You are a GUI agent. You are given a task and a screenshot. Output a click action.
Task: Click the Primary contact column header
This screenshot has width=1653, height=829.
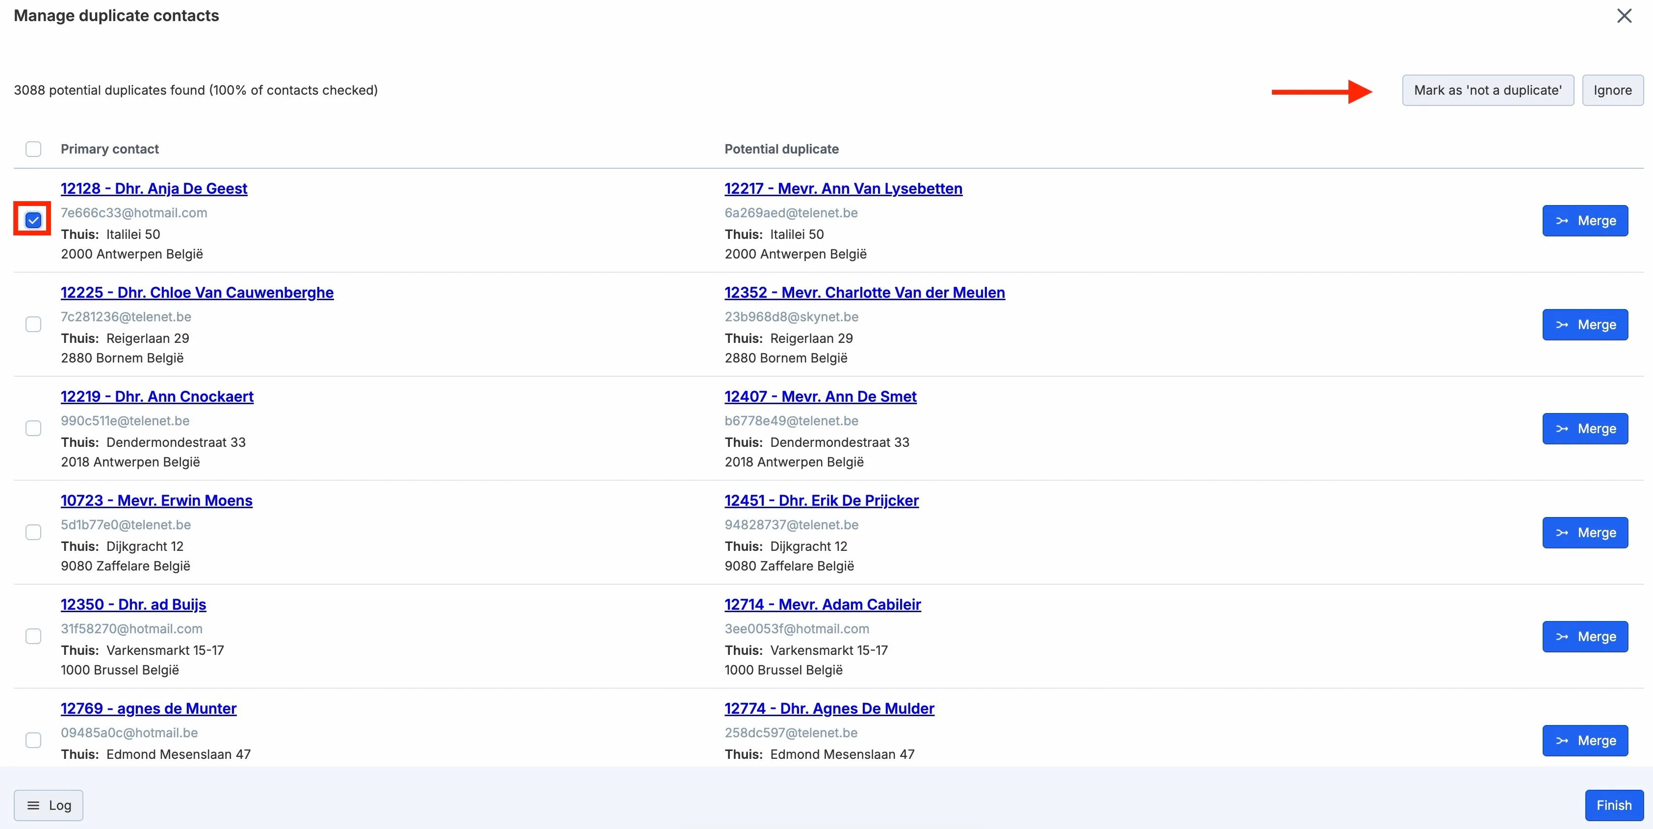(110, 149)
